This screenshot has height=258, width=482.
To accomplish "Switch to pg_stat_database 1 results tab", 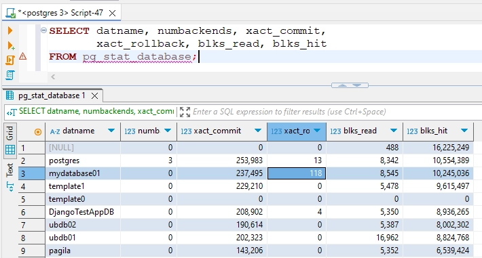I will pos(52,95).
